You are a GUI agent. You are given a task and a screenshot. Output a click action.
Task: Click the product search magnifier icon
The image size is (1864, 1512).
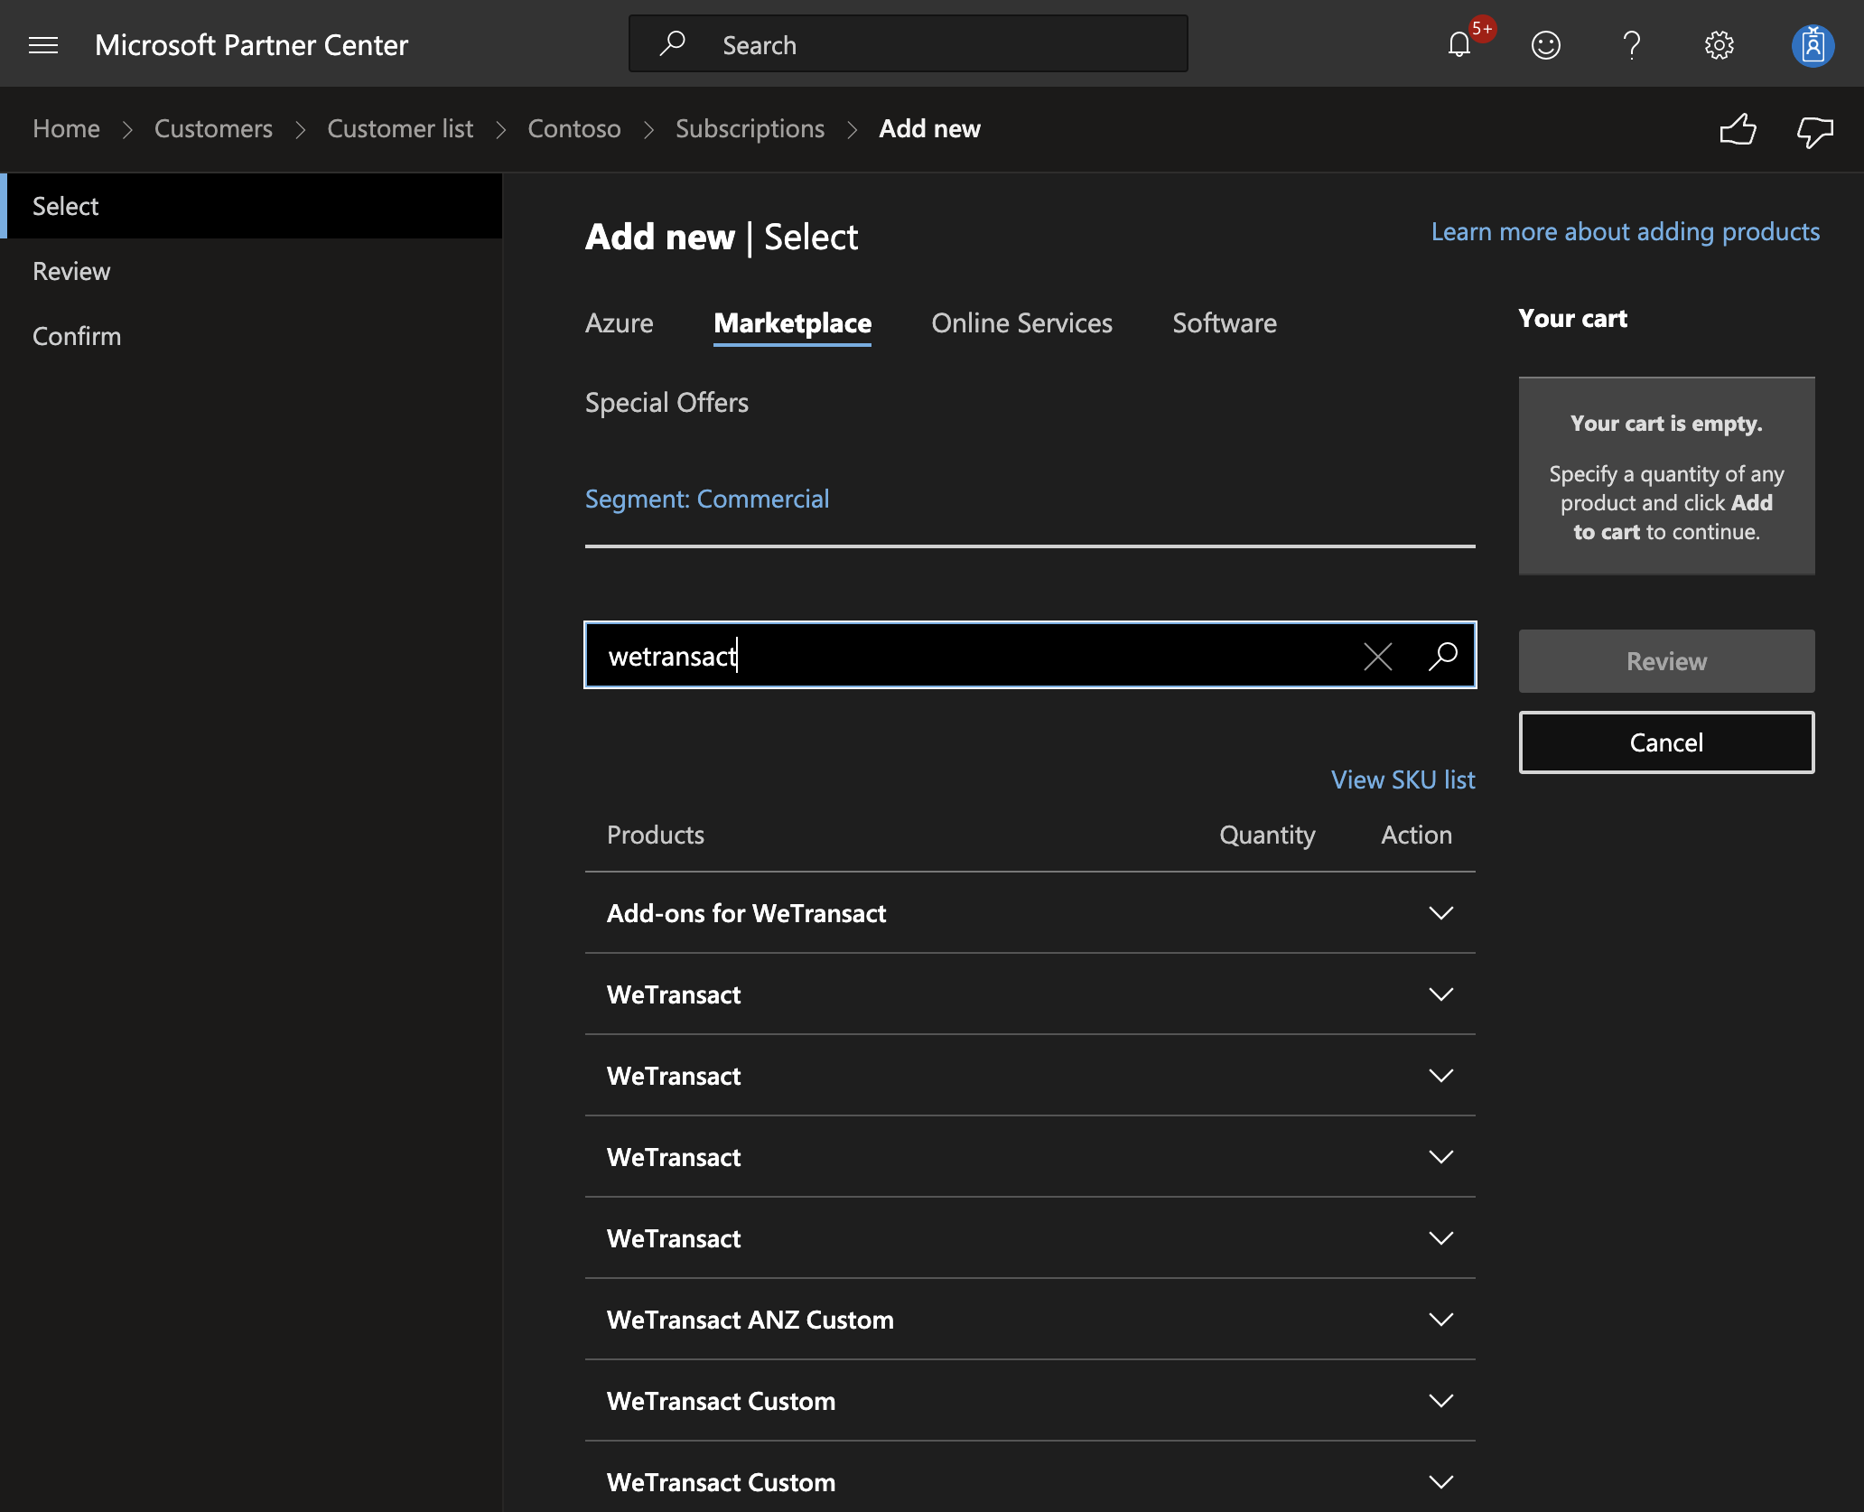(1443, 656)
